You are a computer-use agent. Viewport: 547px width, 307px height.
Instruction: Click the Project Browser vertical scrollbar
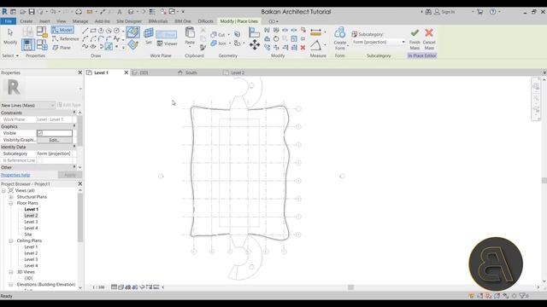[x=80, y=217]
